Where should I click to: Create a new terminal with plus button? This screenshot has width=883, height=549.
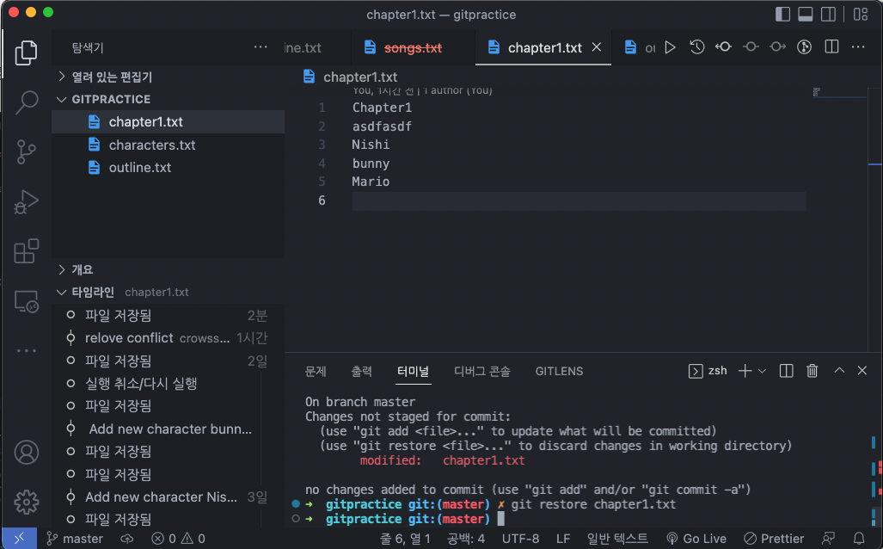[x=745, y=371]
